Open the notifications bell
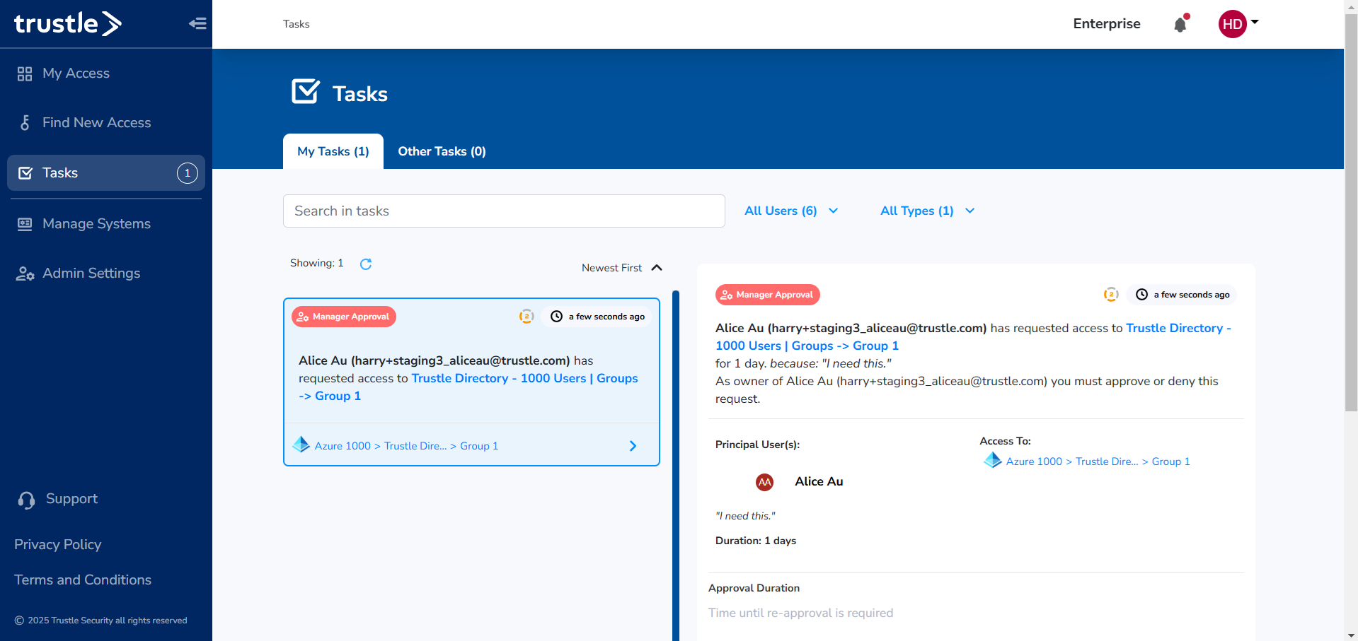1358x641 pixels. [x=1180, y=24]
